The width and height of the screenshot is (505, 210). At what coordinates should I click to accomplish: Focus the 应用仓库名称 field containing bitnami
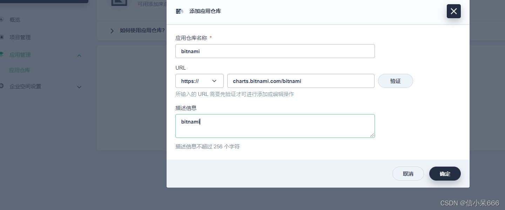(x=275, y=51)
